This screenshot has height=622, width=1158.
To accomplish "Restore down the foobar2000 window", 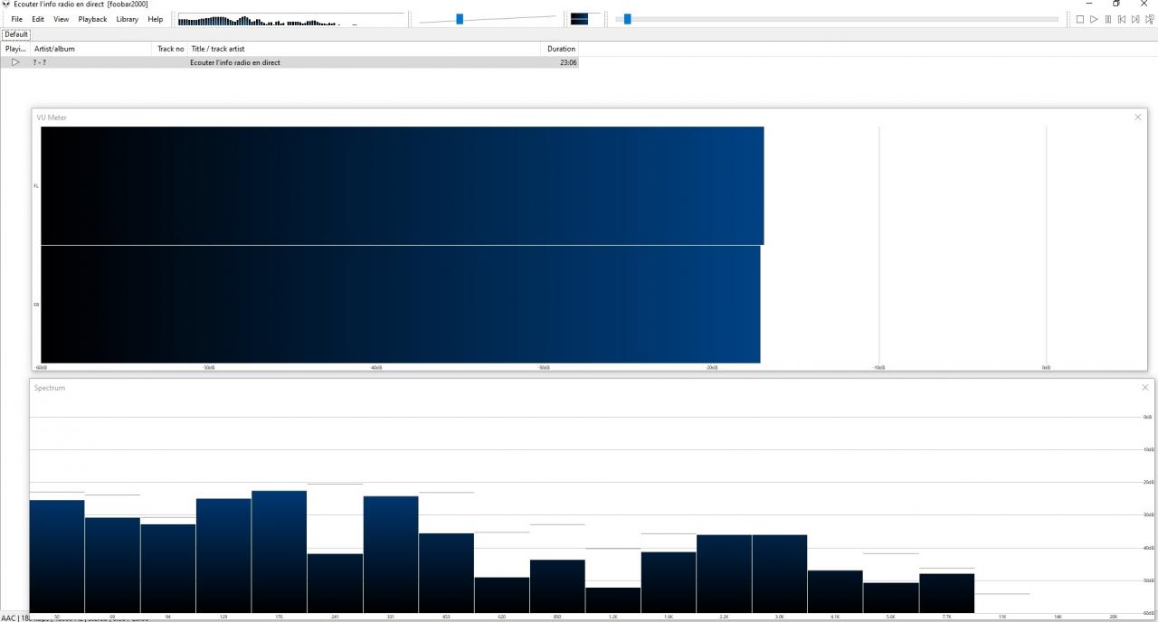I will coord(1116,5).
